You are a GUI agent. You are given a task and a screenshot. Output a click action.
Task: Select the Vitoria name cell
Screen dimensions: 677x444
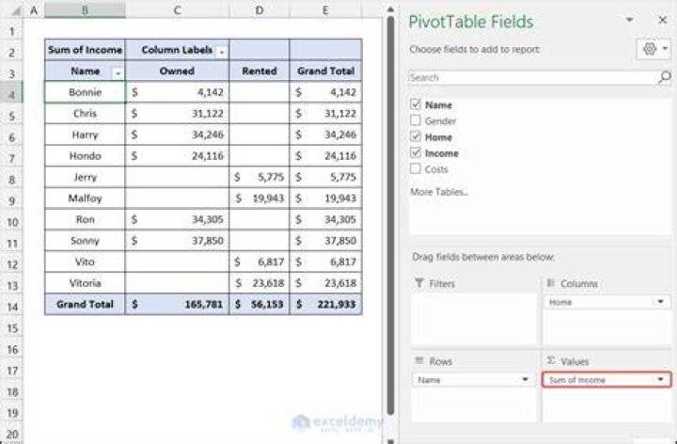(x=85, y=283)
